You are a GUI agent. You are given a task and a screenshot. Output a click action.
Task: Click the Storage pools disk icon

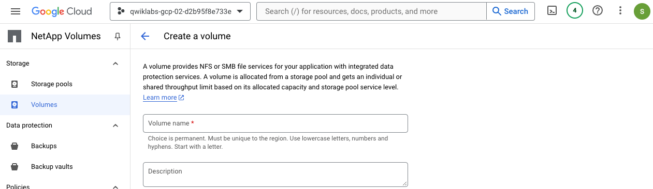pyautogui.click(x=14, y=84)
